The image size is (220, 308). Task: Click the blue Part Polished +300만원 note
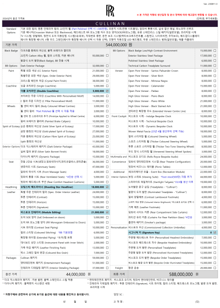tap(89, 29)
